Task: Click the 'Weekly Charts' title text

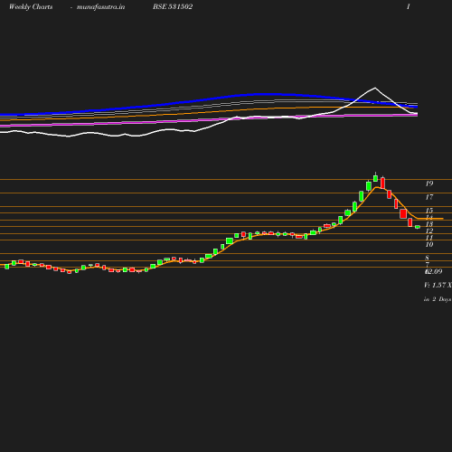Action: point(31,7)
